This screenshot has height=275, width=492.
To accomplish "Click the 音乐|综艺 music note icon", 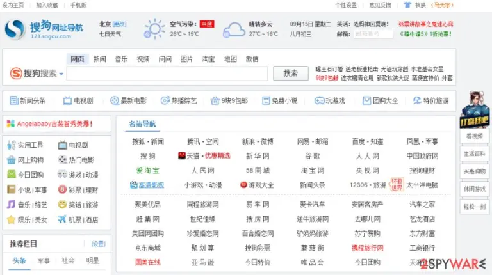I will [x=12, y=205].
